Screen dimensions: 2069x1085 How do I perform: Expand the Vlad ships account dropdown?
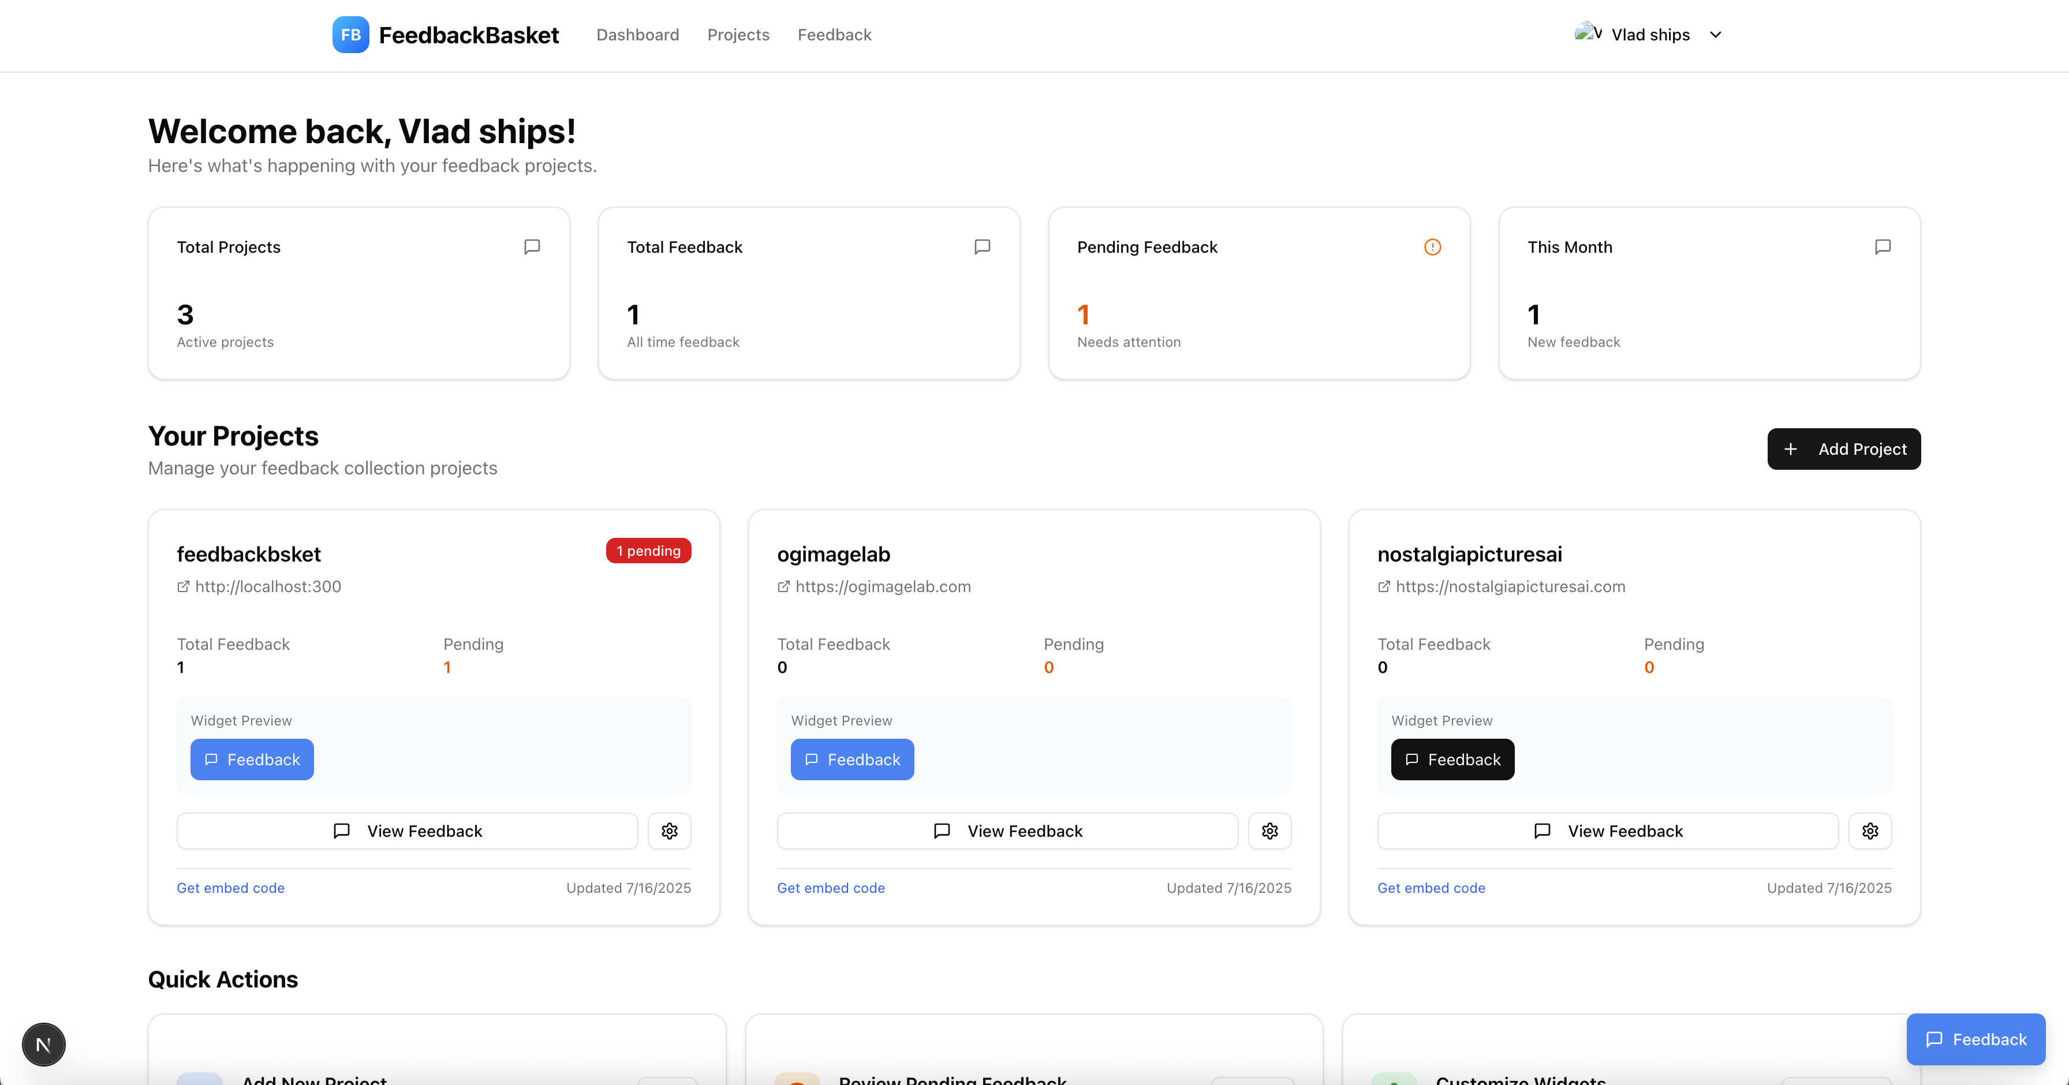tap(1715, 35)
